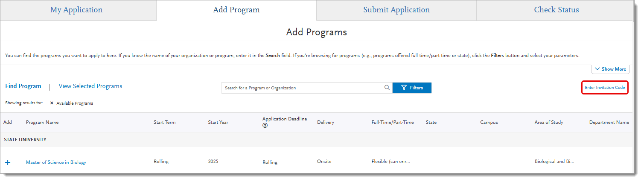This screenshot has width=641, height=180.
Task: Open View Selected Programs
Action: pos(90,86)
